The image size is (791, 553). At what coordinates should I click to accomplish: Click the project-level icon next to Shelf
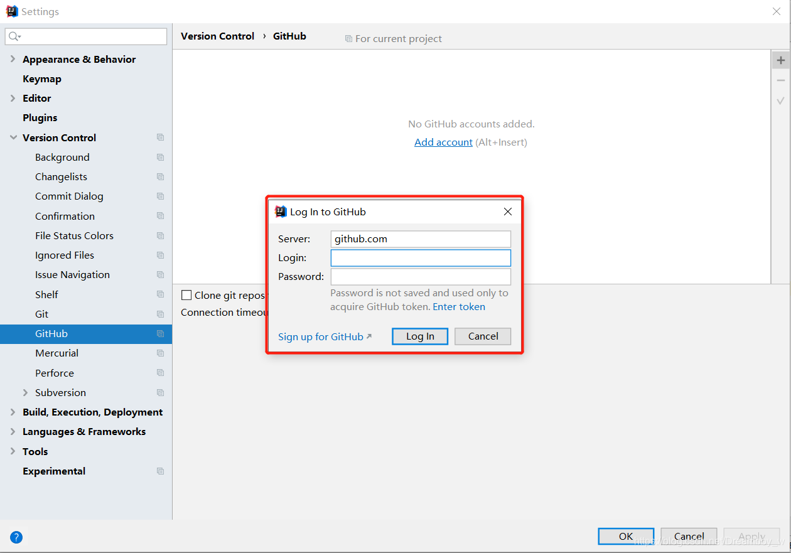161,294
